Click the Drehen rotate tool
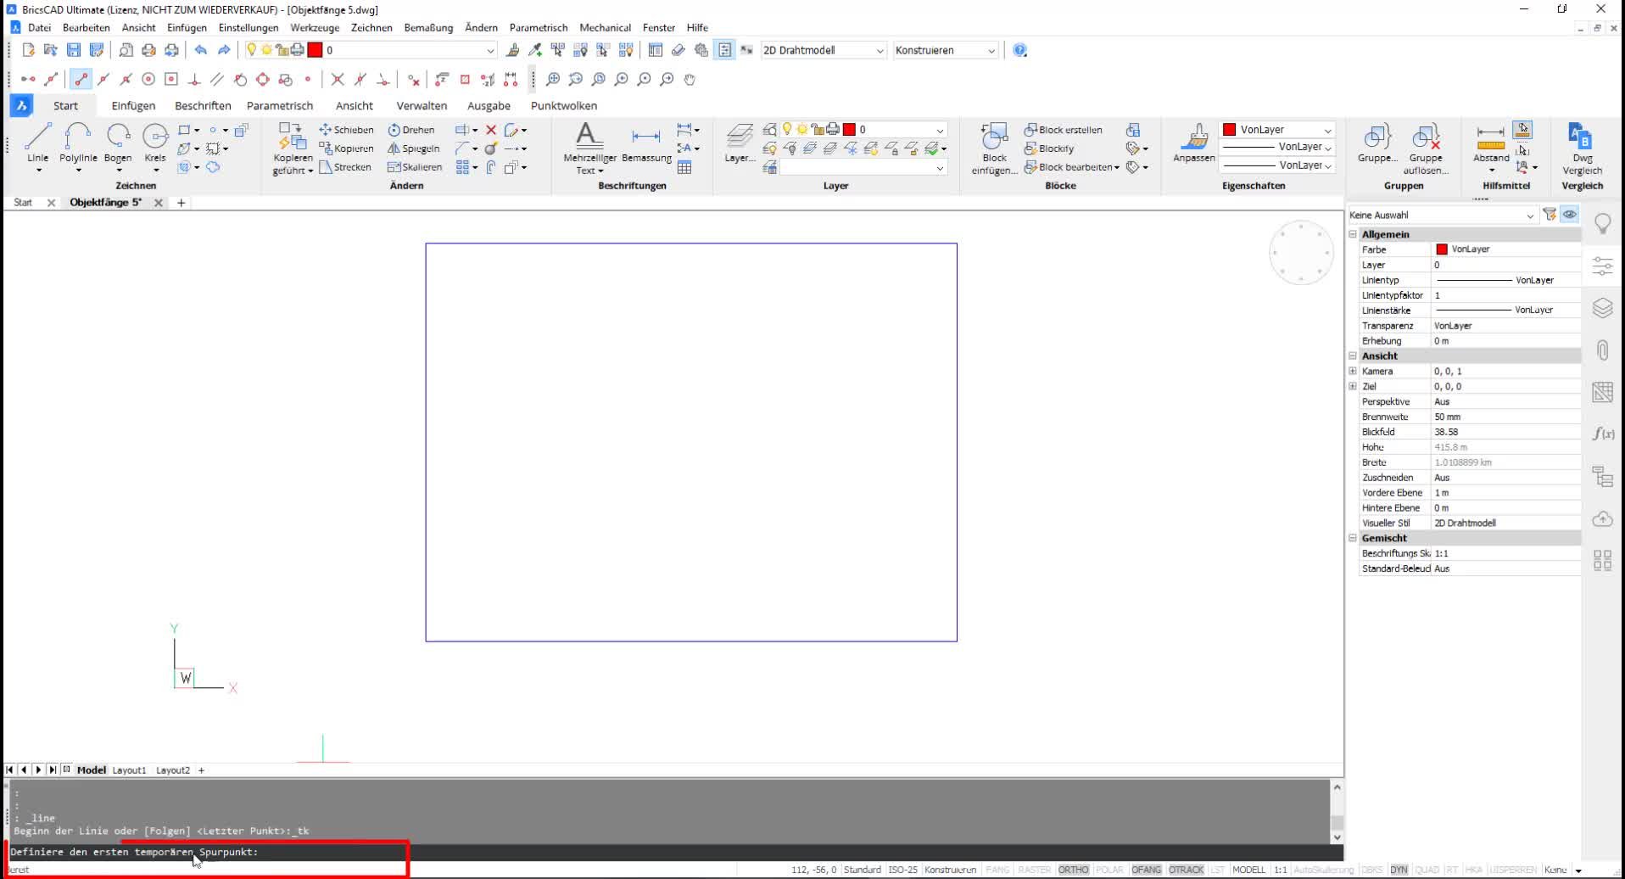The height and width of the screenshot is (879, 1625). coord(411,130)
